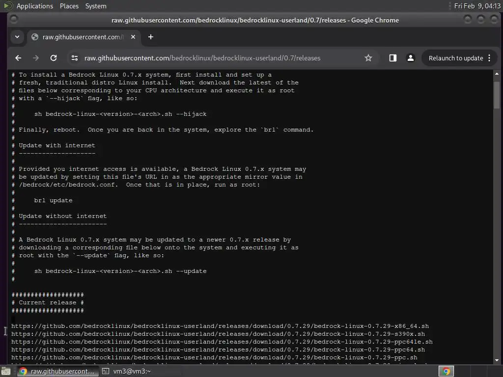This screenshot has width=503, height=377.
Task: Click the 0.7.29-ppc.sh download URL text
Action: 214,357
